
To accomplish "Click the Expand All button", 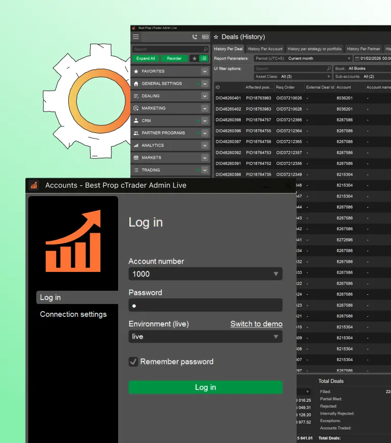I will pyautogui.click(x=146, y=59).
